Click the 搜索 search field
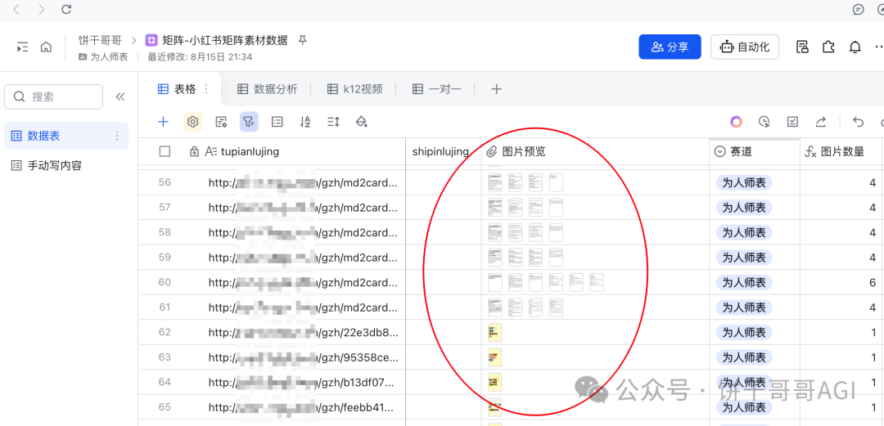The width and height of the screenshot is (884, 426). 53,97
